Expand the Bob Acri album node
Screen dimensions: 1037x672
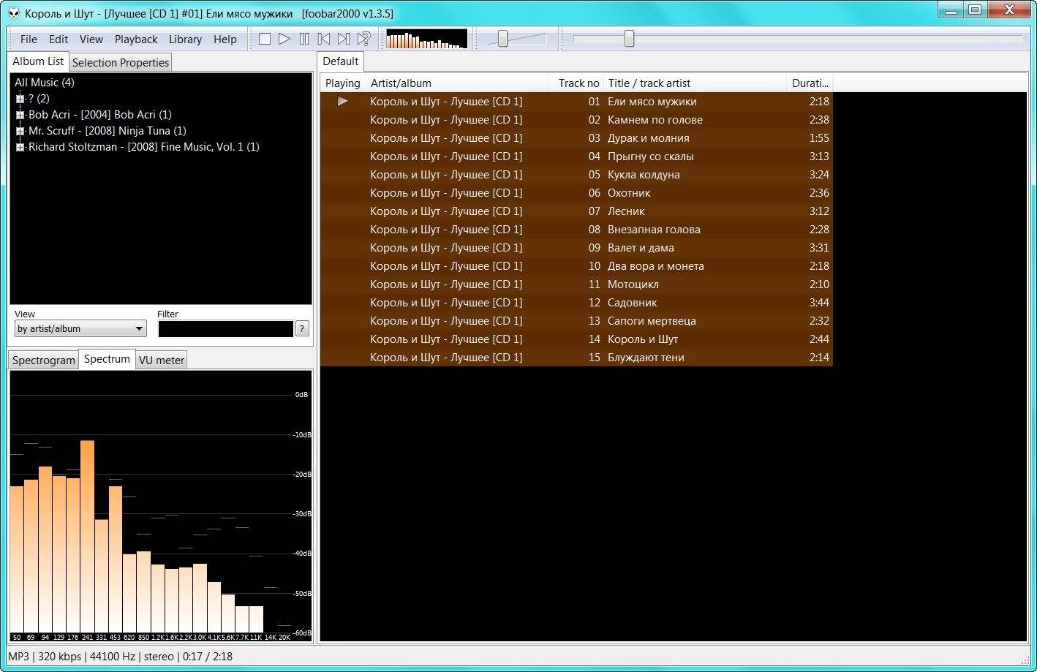tap(20, 115)
